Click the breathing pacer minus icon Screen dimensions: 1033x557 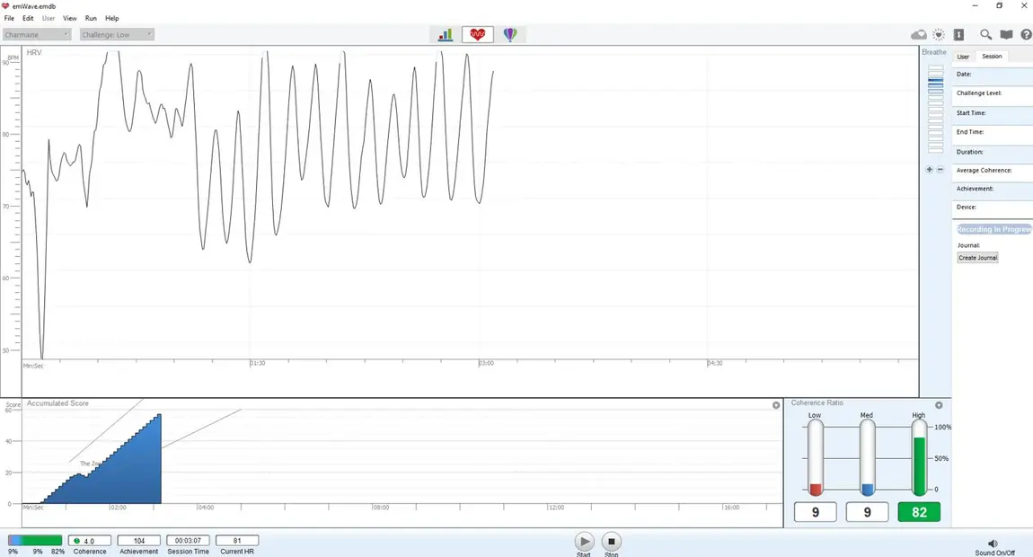tap(940, 170)
